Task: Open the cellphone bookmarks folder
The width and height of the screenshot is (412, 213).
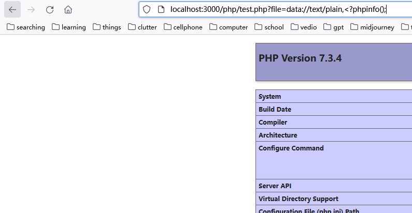Action: [x=183, y=27]
